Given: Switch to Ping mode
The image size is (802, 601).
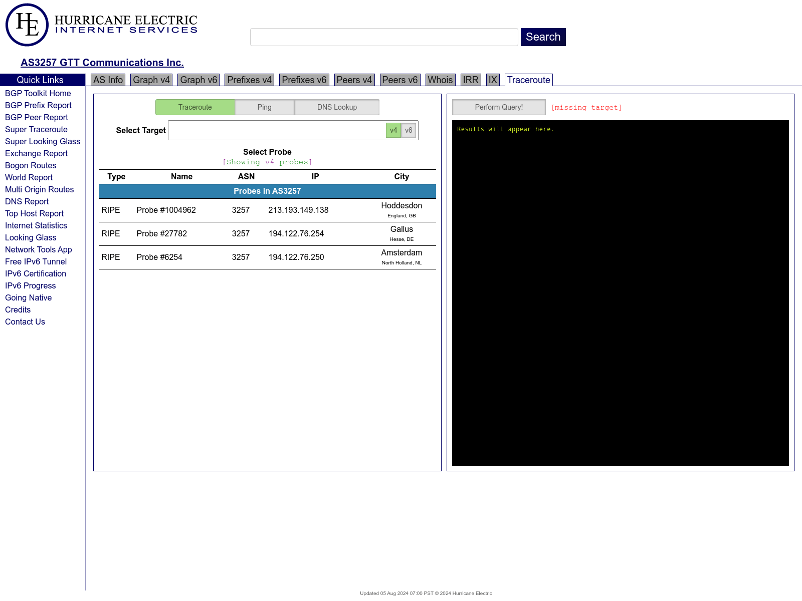Looking at the screenshot, I should pos(264,107).
